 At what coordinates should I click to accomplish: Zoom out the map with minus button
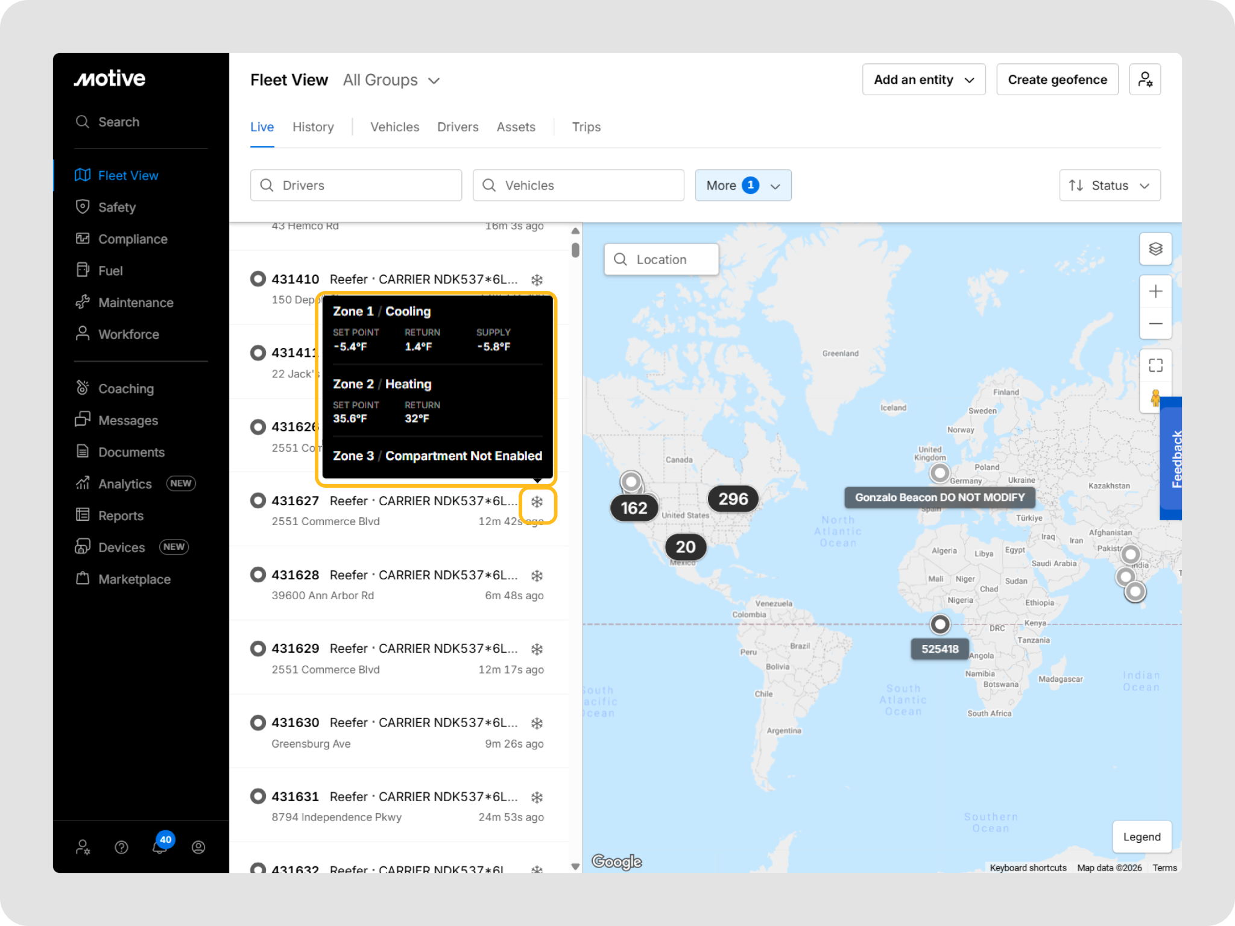pos(1155,324)
